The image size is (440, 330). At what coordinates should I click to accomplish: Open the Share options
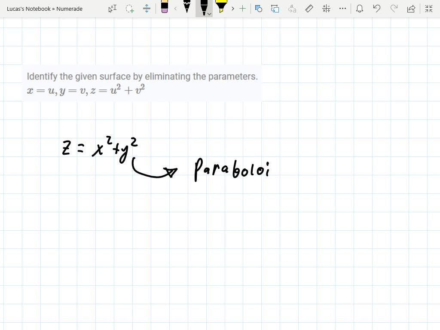[410, 9]
